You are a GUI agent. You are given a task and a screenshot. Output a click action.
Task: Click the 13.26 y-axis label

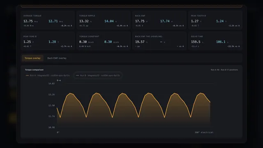pos(51,95)
